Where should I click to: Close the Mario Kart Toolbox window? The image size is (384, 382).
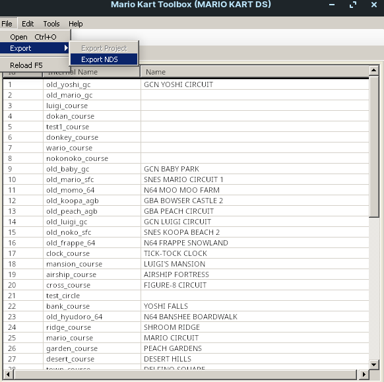[x=374, y=5]
